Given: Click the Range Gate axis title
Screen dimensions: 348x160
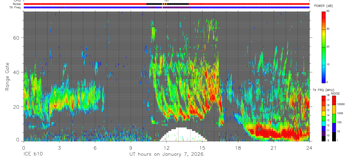Looking at the screenshot, I should tap(7, 76).
